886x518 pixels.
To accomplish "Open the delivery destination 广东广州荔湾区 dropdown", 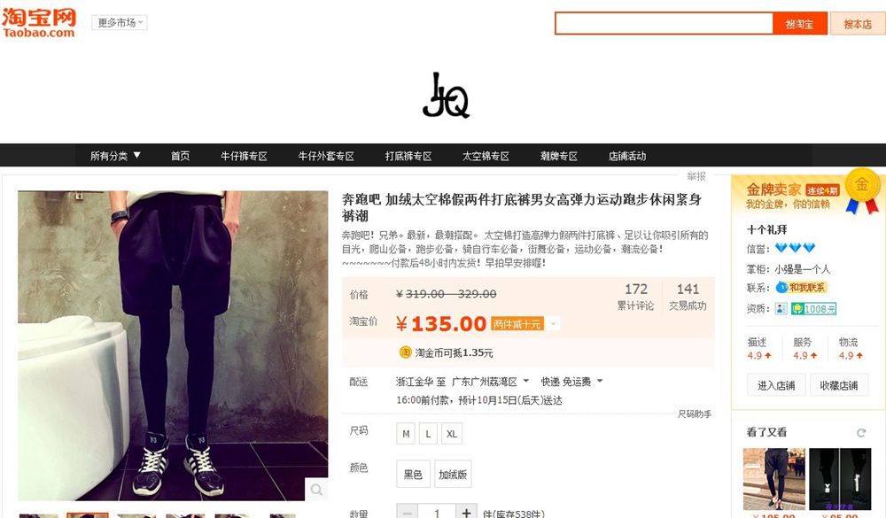I will [490, 382].
